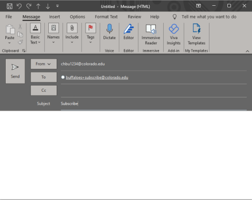252x200 pixels.
Task: Click the Paste clipboard icon
Action: point(10,29)
